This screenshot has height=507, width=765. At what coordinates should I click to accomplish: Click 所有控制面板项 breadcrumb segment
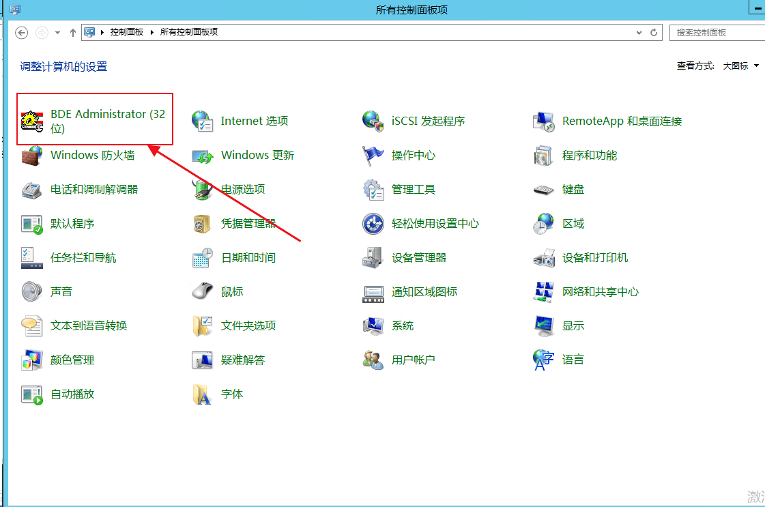click(189, 32)
